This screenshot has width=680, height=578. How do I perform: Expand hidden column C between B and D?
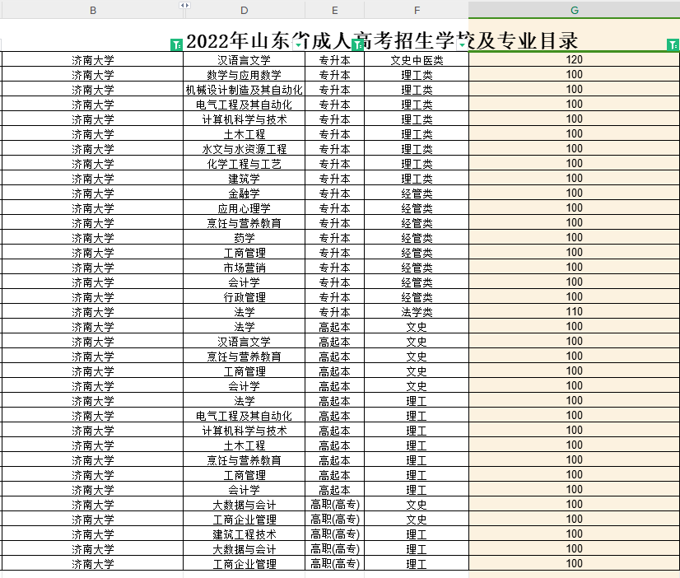coord(184,5)
